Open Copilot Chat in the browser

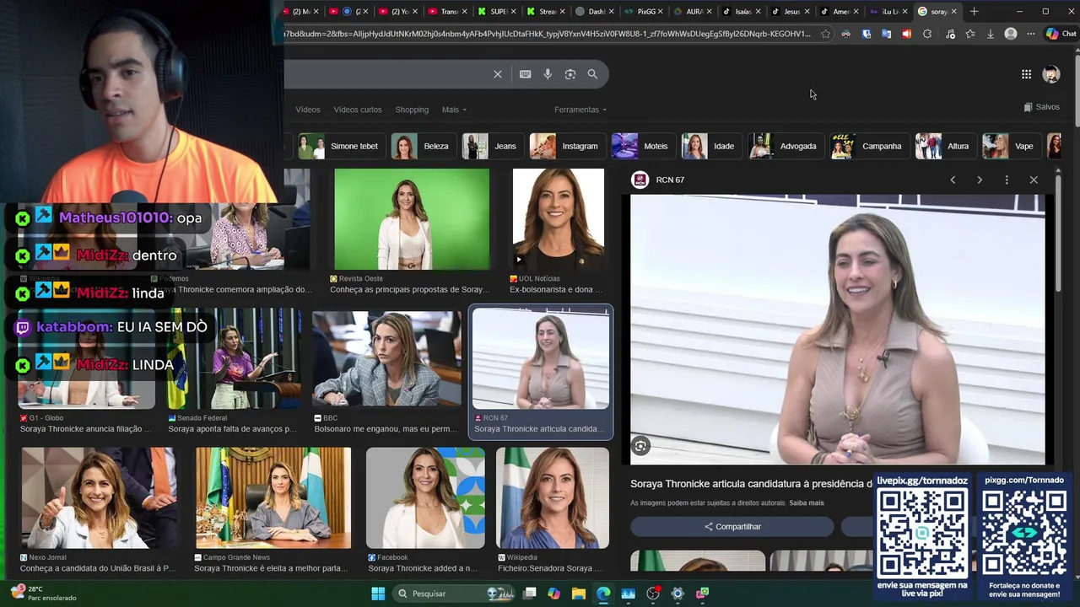[x=1061, y=34]
